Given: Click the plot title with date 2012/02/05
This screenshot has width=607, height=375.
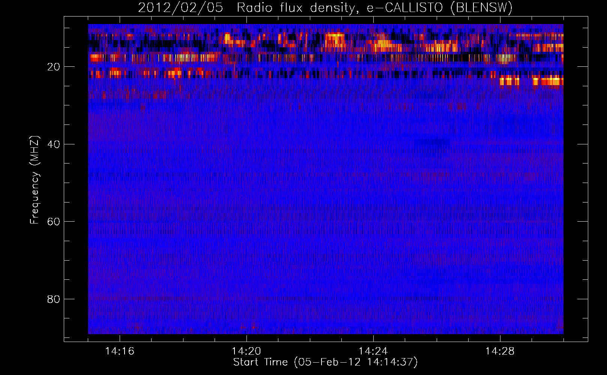Looking at the screenshot, I should pyautogui.click(x=325, y=7).
